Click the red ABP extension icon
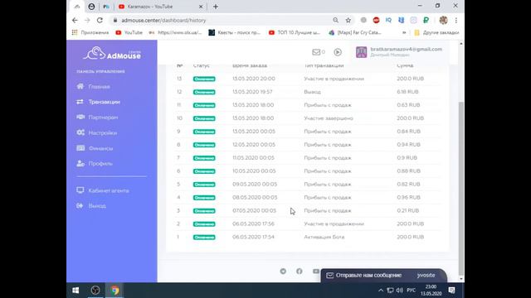The width and height of the screenshot is (531, 298). pyautogui.click(x=376, y=20)
